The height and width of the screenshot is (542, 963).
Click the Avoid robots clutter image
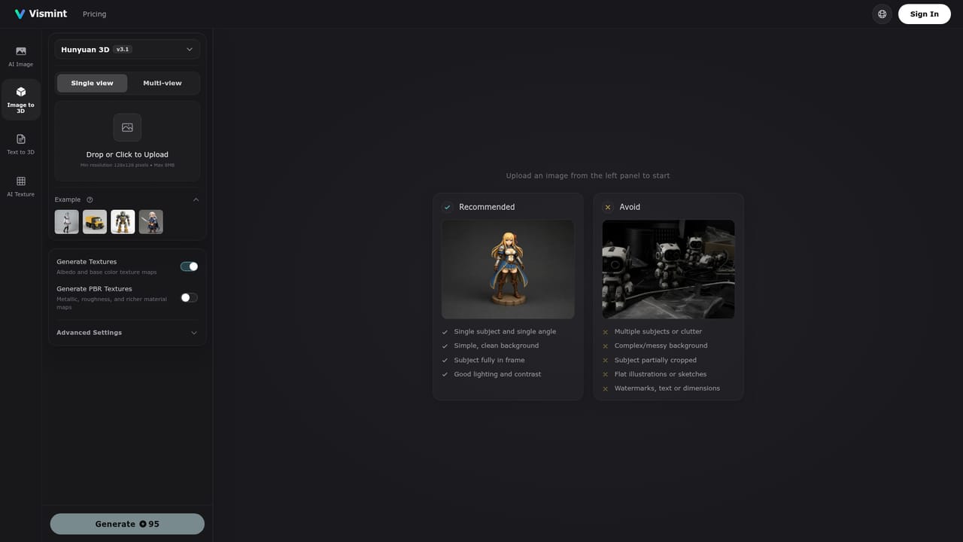(668, 269)
